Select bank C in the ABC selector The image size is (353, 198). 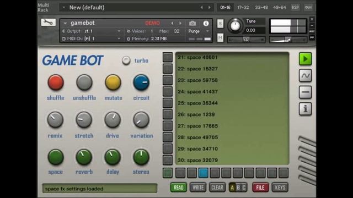pos(244,188)
